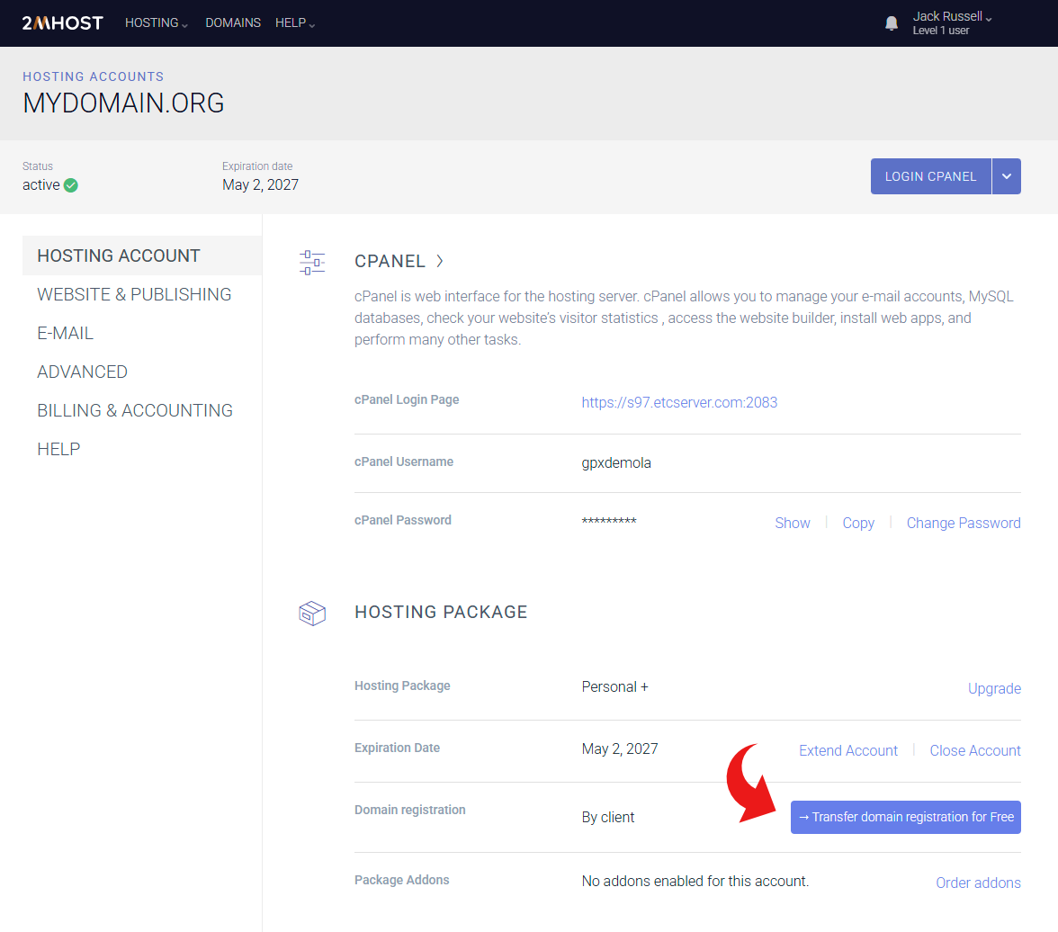The height and width of the screenshot is (932, 1058).
Task: Open the cPanel login page URL
Action: 679,402
